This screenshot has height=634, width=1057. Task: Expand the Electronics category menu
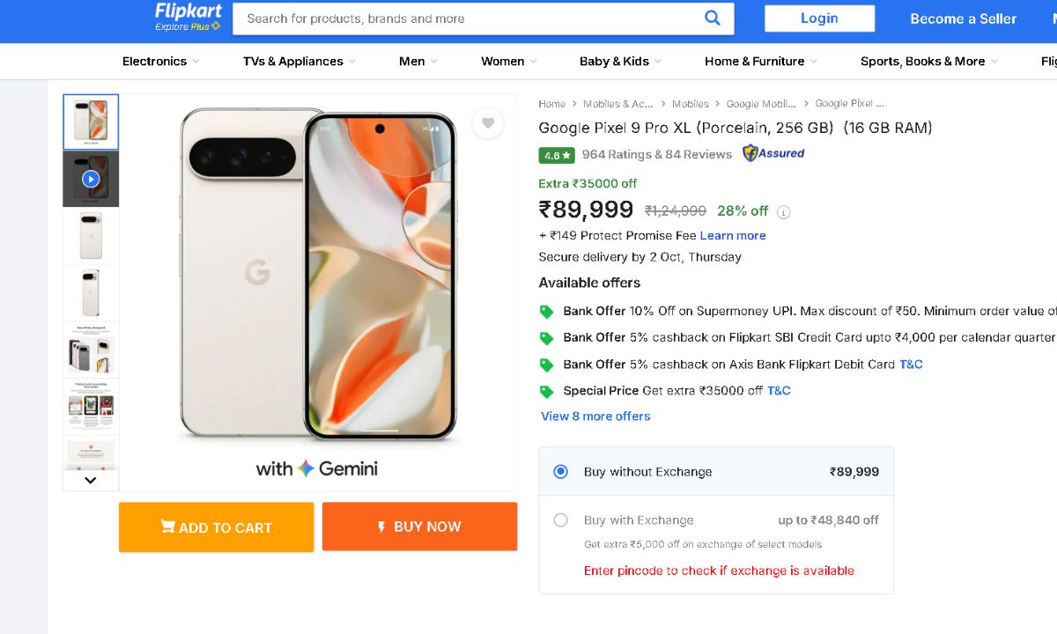[160, 62]
